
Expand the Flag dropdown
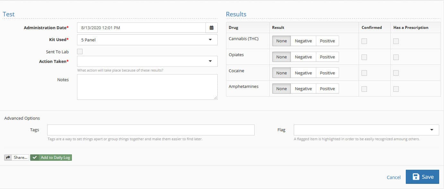click(432, 130)
